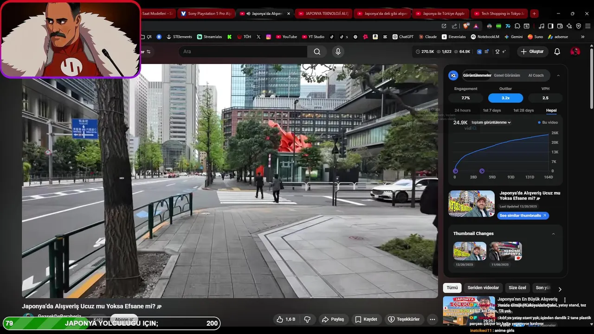Screen dimensions: 594x334
Task: Click the vidIQ logo in stats panel
Action: 453,75
